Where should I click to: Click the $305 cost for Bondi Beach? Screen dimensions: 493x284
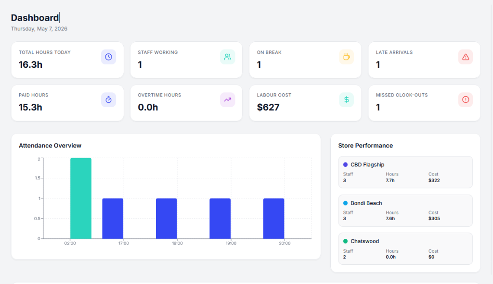pyautogui.click(x=434, y=219)
